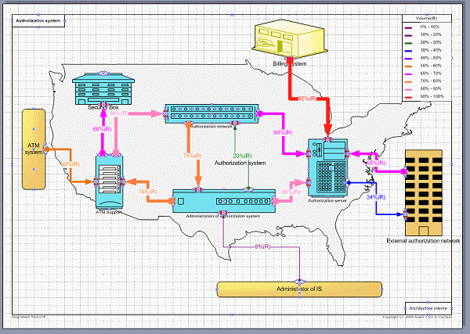
Task: Click the 0% - 10% legend color line
Action: click(x=408, y=28)
